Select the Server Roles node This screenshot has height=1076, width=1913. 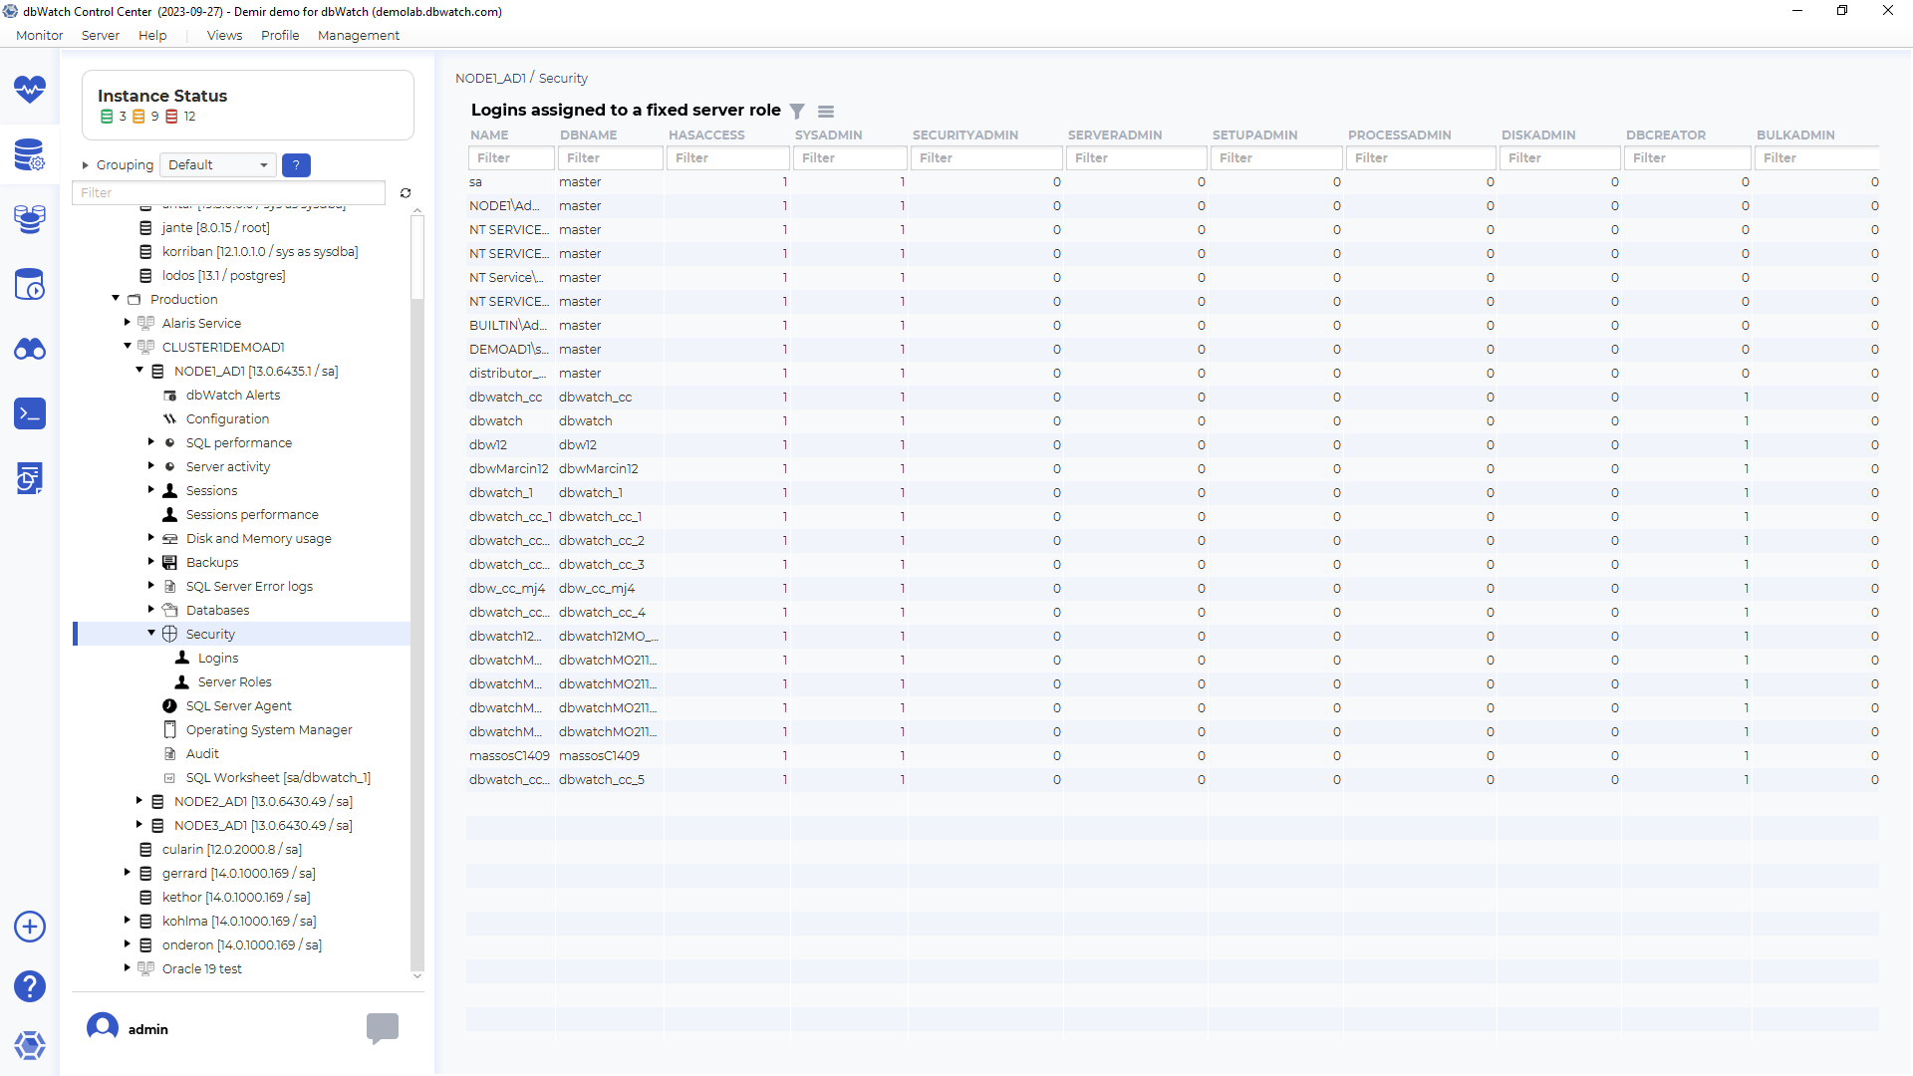click(234, 682)
